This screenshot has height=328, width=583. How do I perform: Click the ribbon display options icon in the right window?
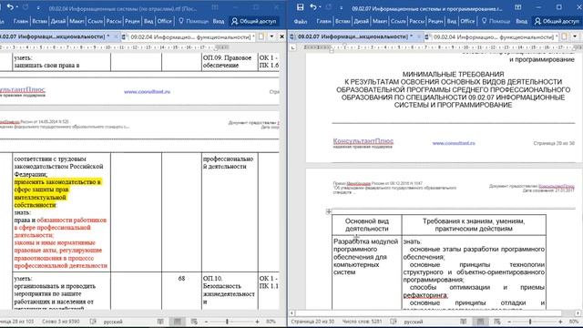pyautogui.click(x=518, y=7)
